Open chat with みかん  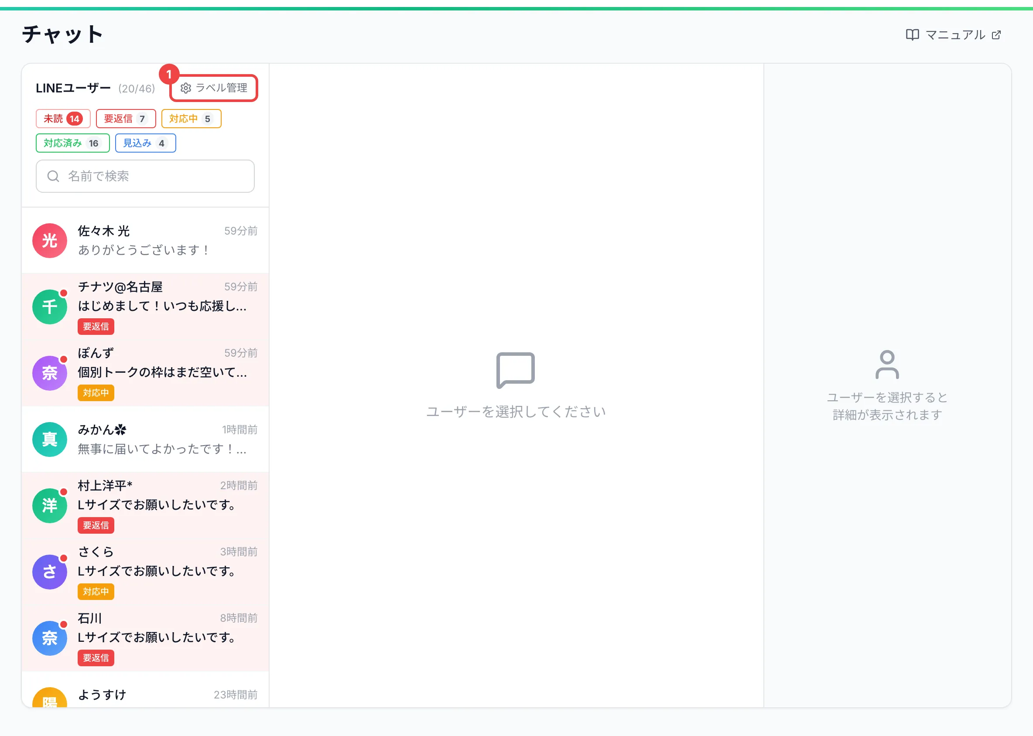(x=145, y=439)
